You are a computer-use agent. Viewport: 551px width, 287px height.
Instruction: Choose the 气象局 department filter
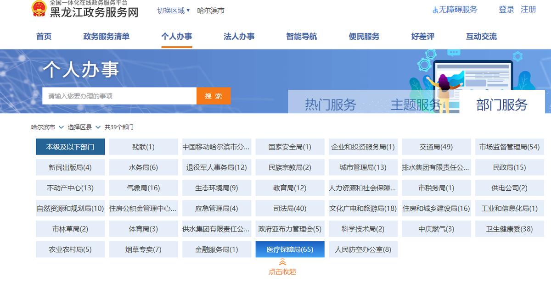(x=143, y=188)
